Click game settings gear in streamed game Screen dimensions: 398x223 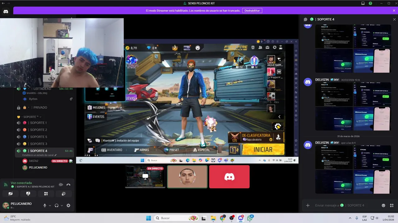[275, 47]
